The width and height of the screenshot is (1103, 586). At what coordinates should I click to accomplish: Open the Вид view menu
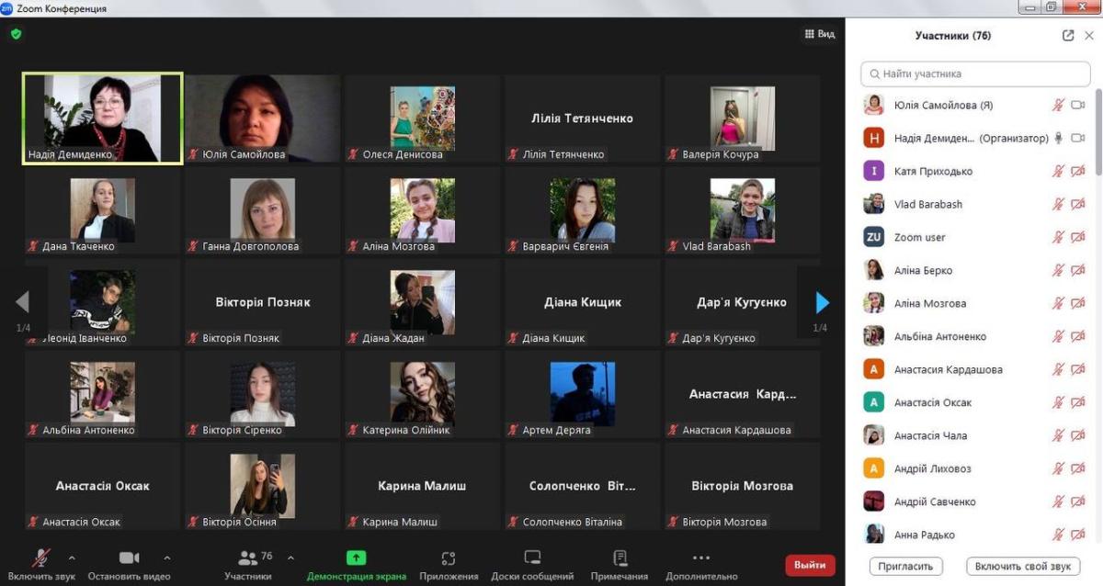pos(819,34)
